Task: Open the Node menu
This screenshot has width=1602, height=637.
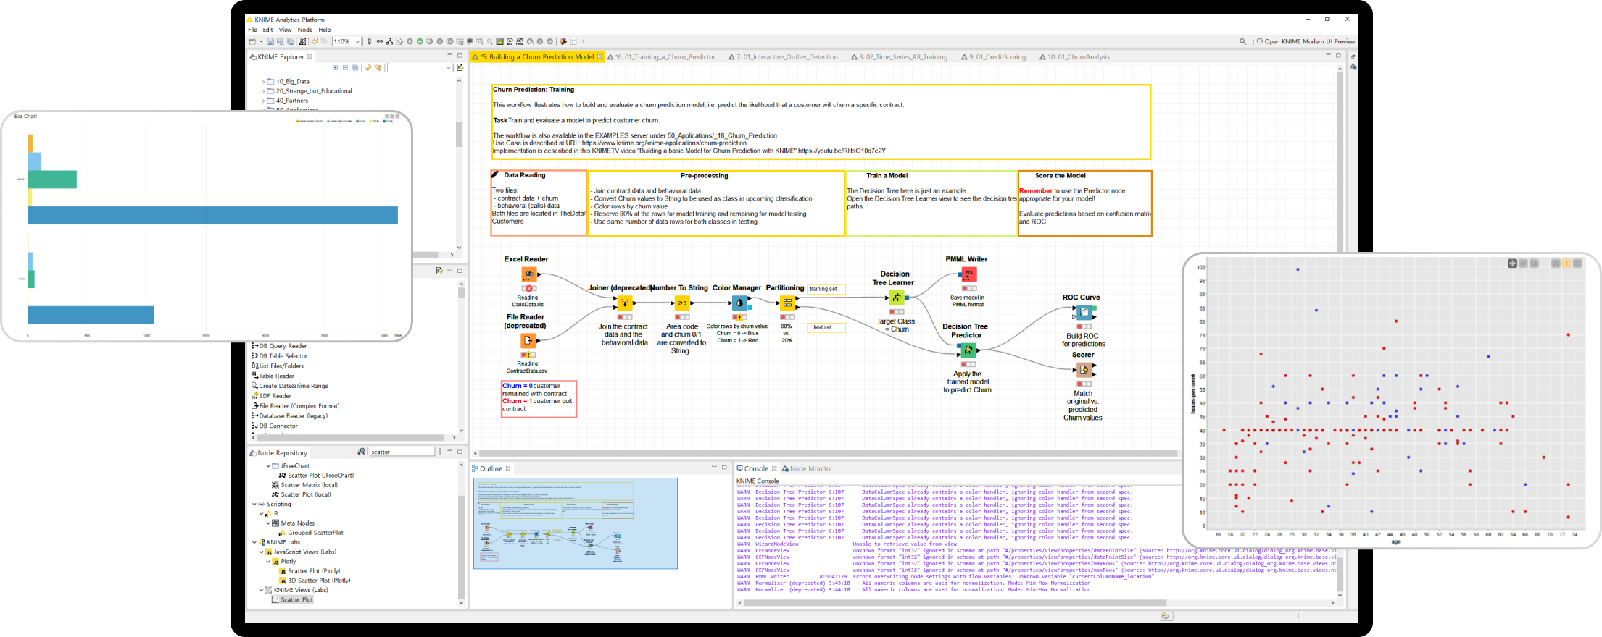Action: coord(305,30)
